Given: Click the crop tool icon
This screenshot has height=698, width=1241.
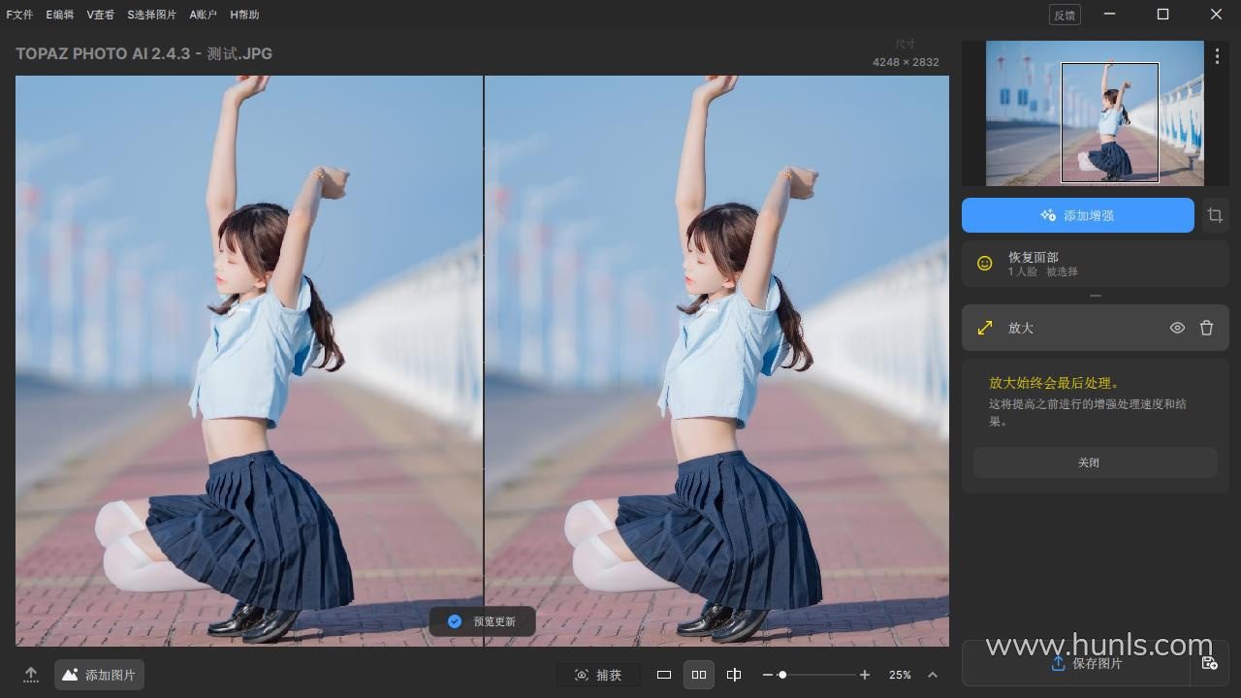Looking at the screenshot, I should tap(1215, 215).
